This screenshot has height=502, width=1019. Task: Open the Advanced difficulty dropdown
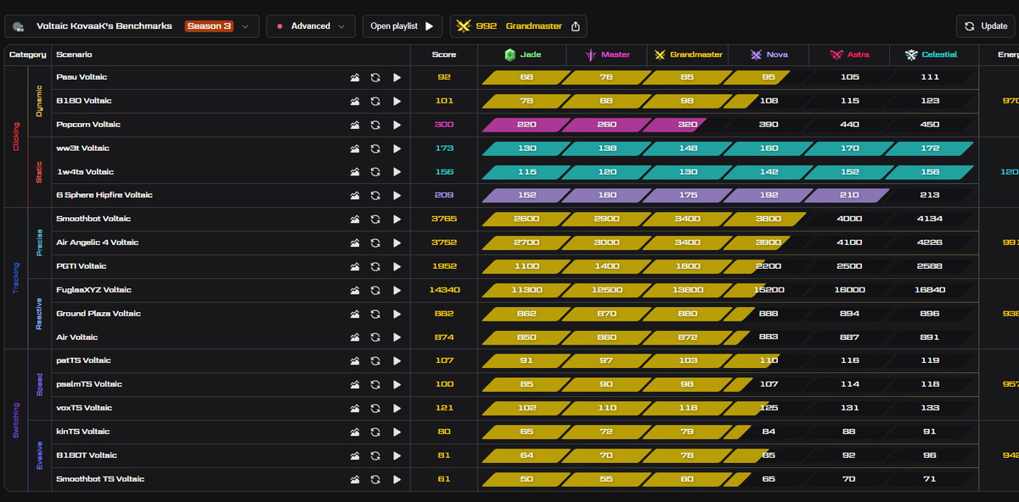point(310,26)
